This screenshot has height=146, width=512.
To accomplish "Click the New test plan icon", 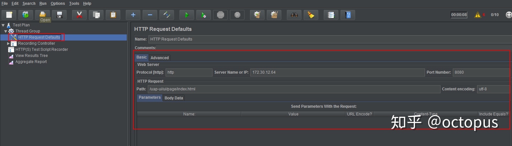I will pos(9,15).
